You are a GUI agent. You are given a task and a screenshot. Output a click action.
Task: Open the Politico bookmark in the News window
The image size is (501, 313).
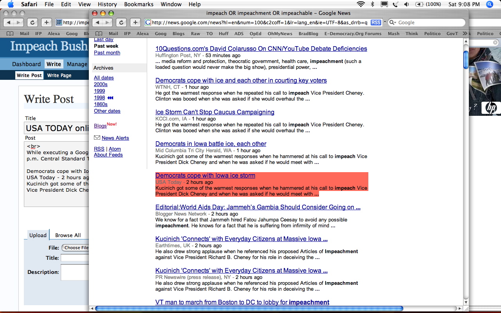(x=433, y=34)
